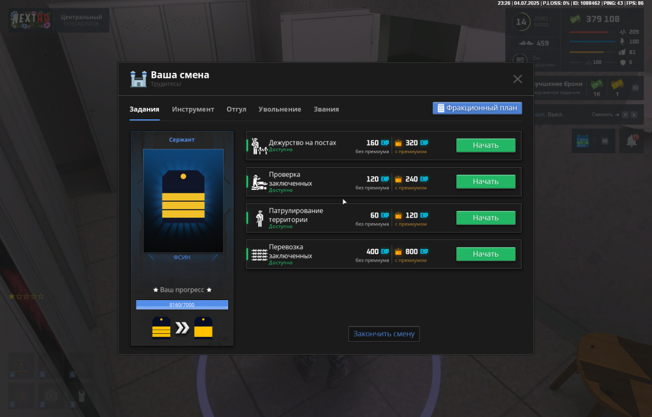The width and height of the screenshot is (652, 417).
Task: Click the solid gold next rank icon
Action: pos(203,328)
